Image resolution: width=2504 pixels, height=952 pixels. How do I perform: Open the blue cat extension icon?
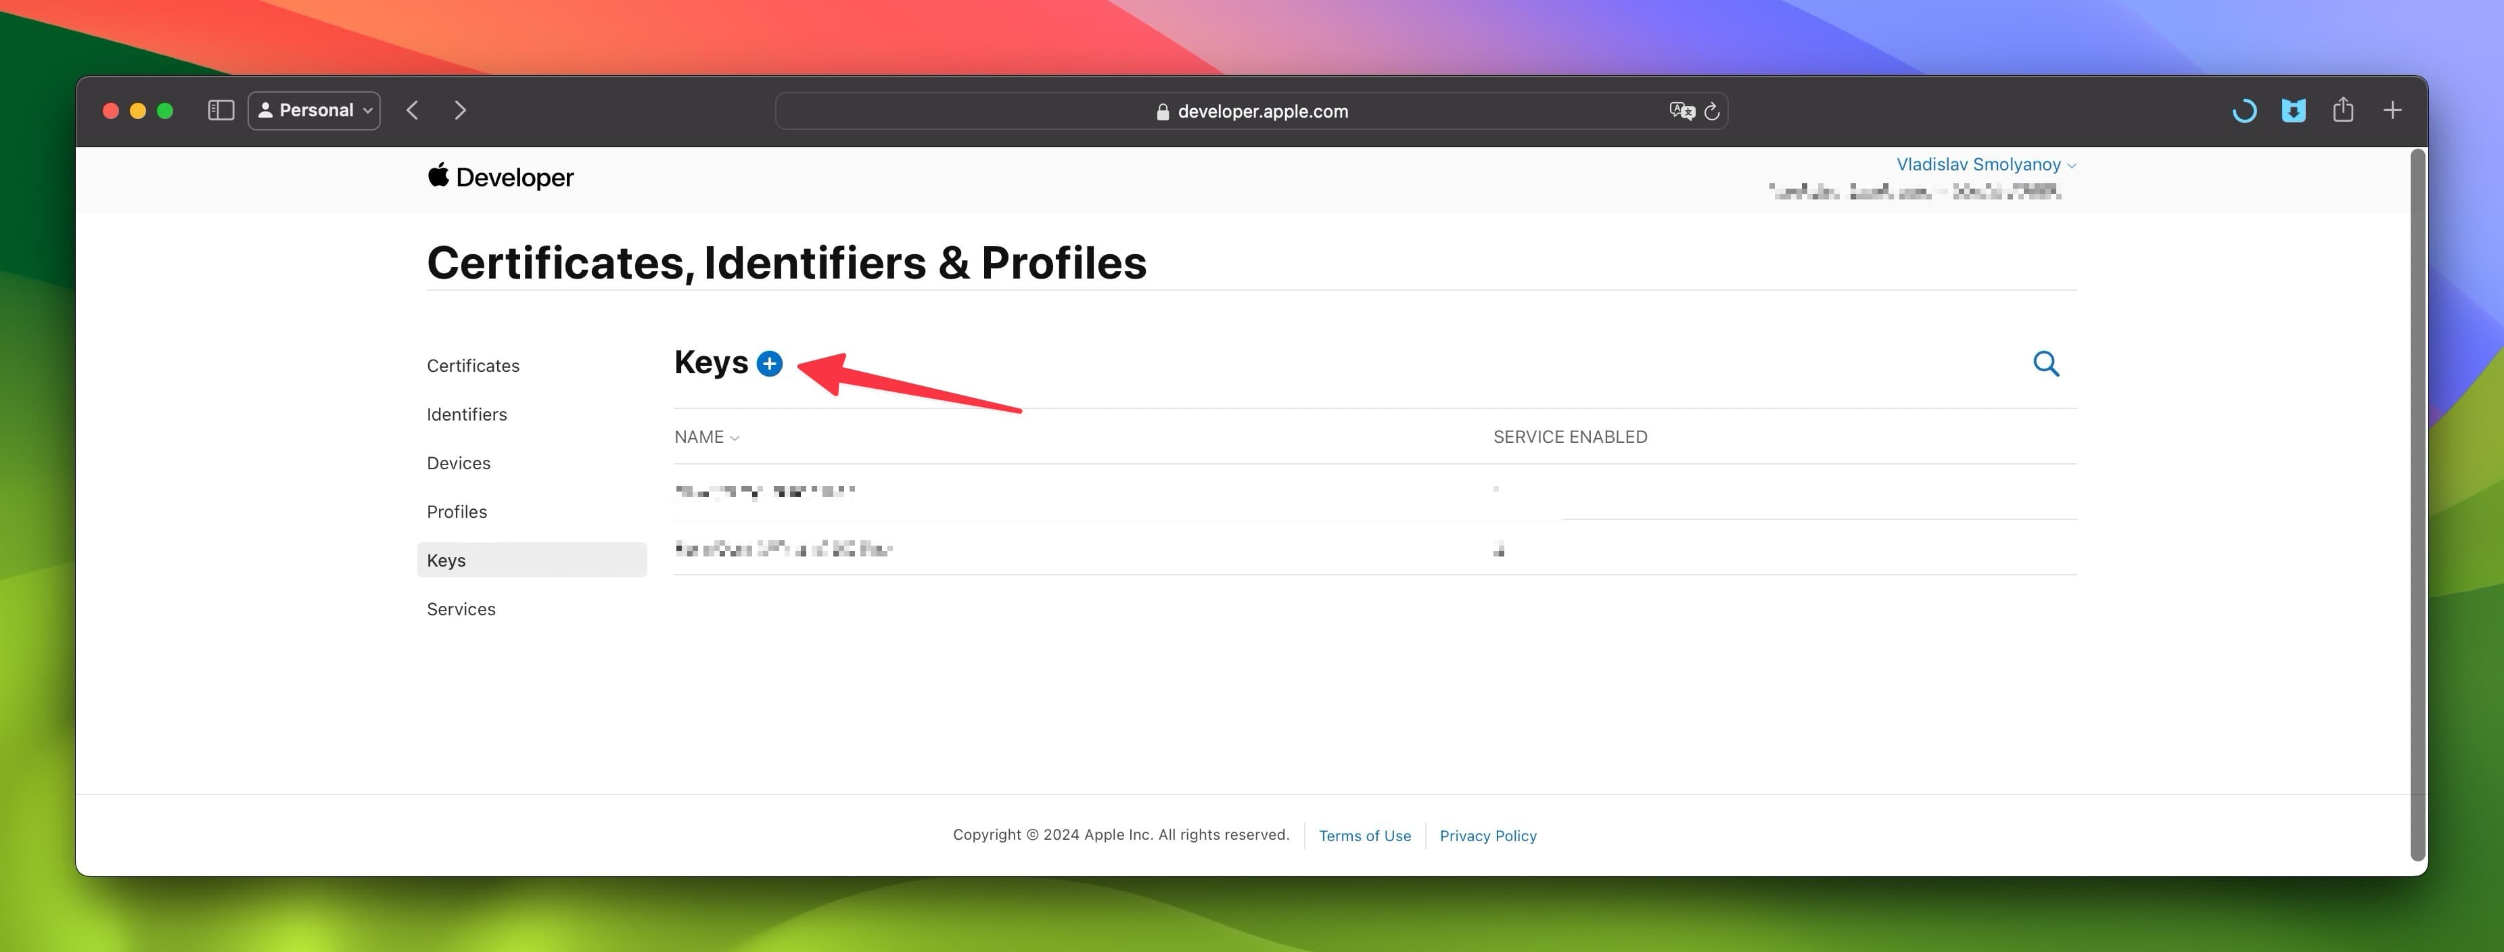2293,111
